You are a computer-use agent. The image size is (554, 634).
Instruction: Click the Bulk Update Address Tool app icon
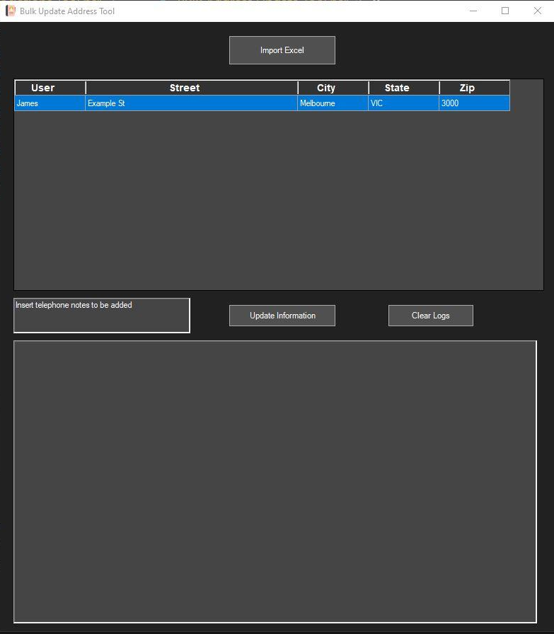pos(11,11)
